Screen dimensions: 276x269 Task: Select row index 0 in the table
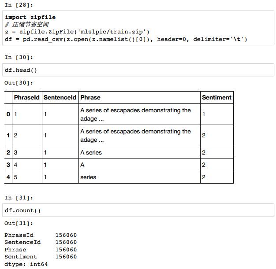pos(8,114)
